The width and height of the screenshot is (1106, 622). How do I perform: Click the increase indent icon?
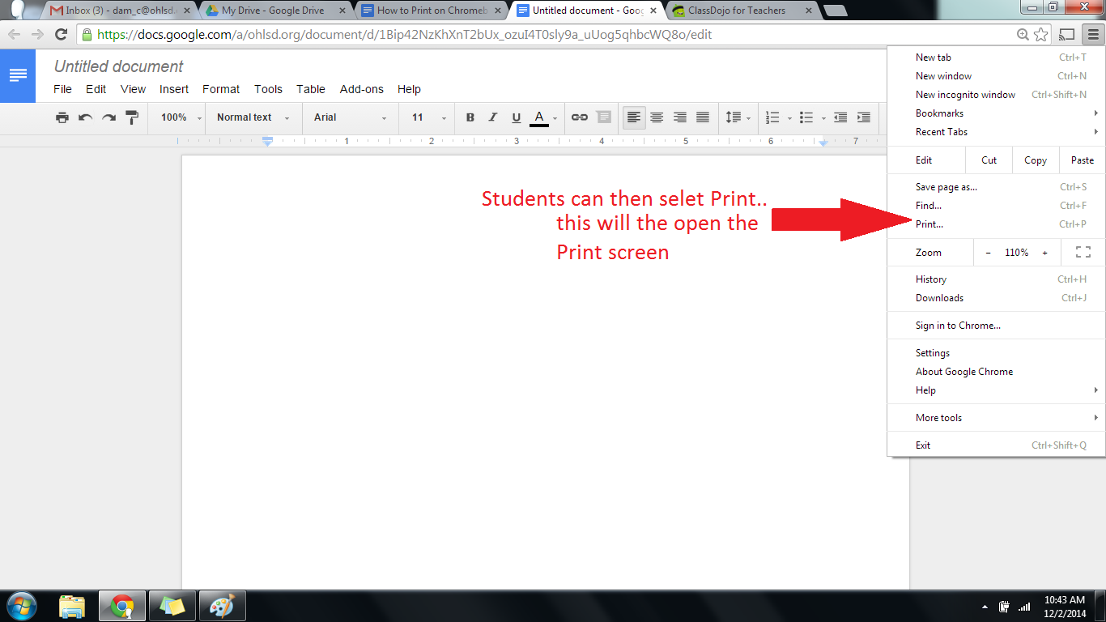tap(864, 117)
